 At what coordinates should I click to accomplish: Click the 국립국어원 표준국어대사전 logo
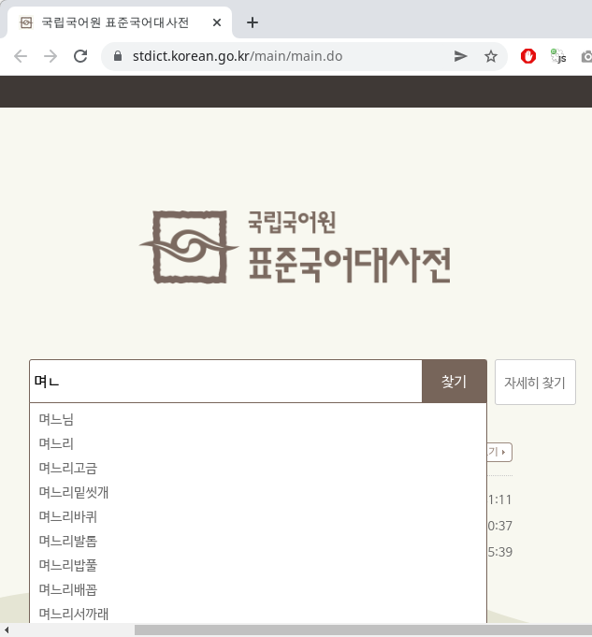296,247
